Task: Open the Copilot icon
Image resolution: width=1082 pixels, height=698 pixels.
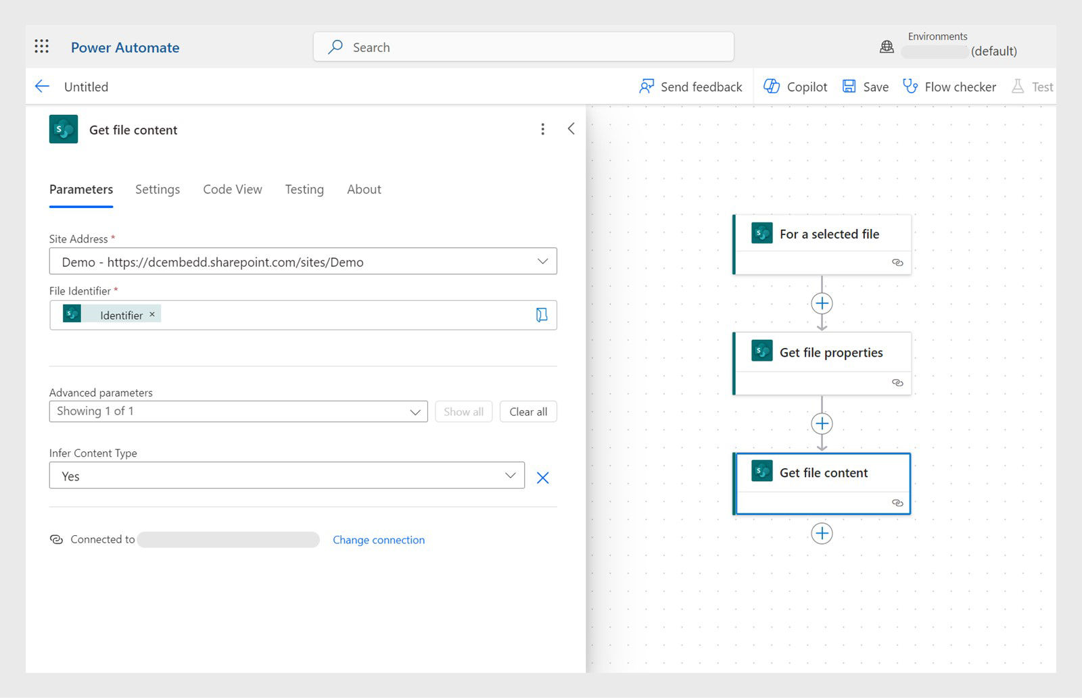Action: point(772,86)
